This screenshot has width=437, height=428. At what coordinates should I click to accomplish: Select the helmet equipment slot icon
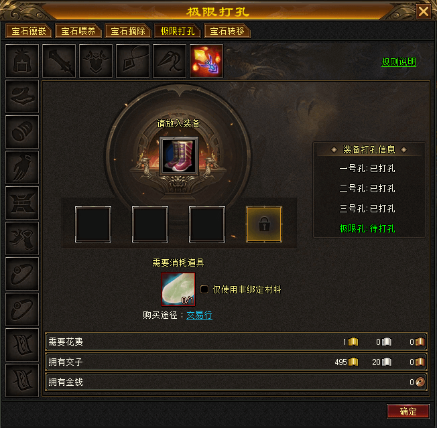tap(22, 61)
